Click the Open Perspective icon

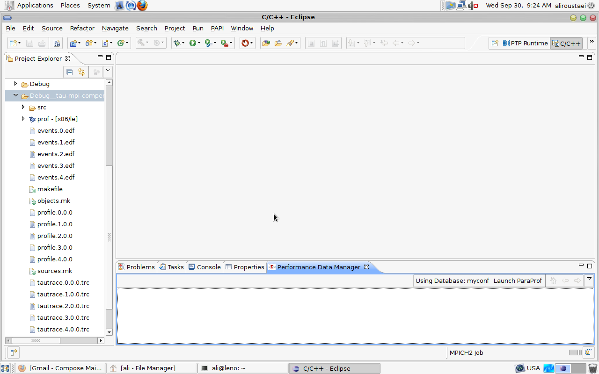(x=495, y=43)
